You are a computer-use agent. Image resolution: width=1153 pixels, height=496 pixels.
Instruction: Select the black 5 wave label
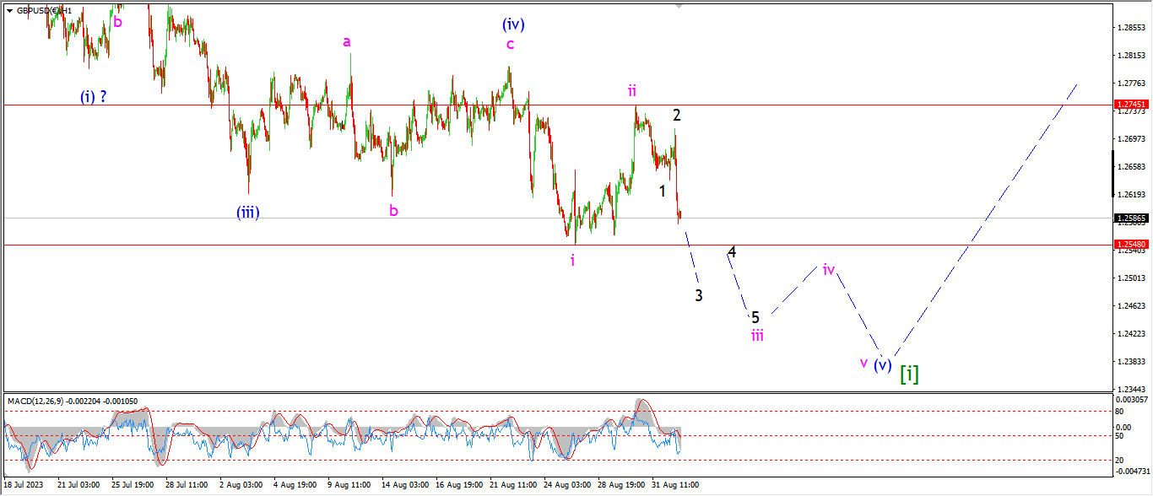pyautogui.click(x=755, y=317)
